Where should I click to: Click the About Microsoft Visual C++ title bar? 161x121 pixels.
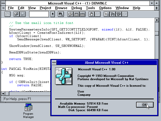(x=107, y=63)
